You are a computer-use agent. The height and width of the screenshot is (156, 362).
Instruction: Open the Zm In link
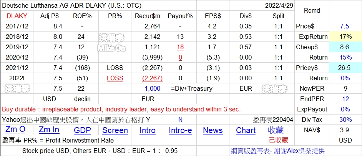(49, 130)
